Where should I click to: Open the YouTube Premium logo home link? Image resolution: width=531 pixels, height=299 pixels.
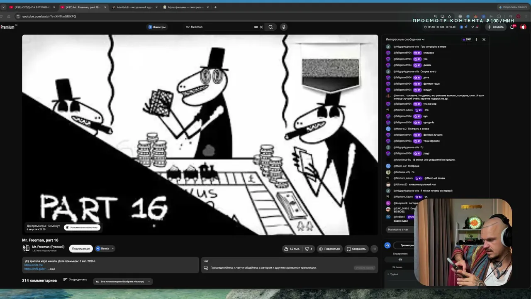[8, 27]
